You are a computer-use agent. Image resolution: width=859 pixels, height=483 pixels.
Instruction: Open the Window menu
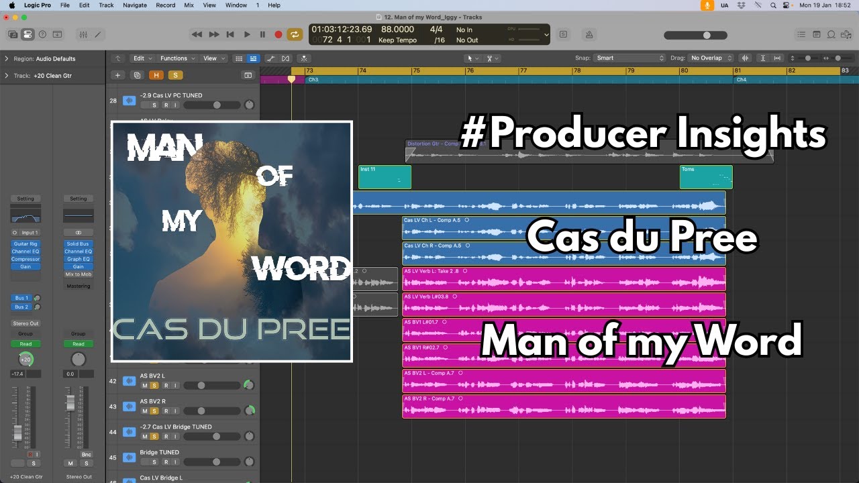coord(236,5)
